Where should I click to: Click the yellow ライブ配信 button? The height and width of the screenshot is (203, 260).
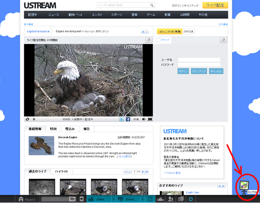pyautogui.click(x=215, y=5)
